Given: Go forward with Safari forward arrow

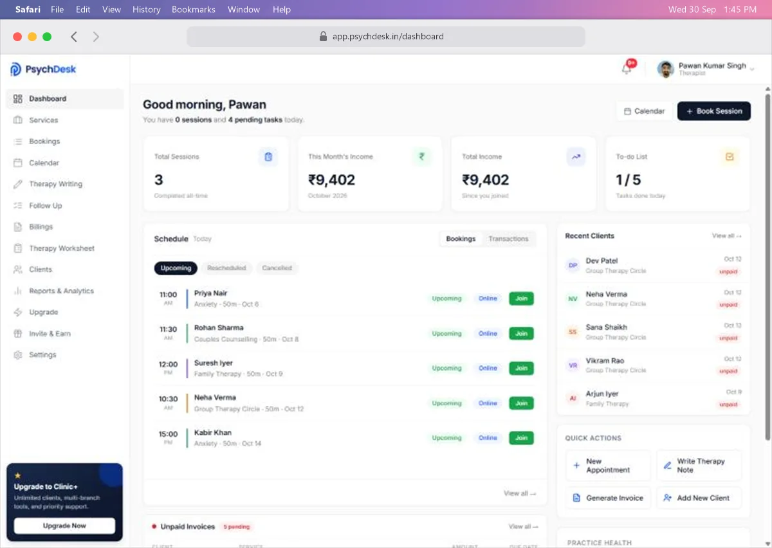Looking at the screenshot, I should pos(96,37).
